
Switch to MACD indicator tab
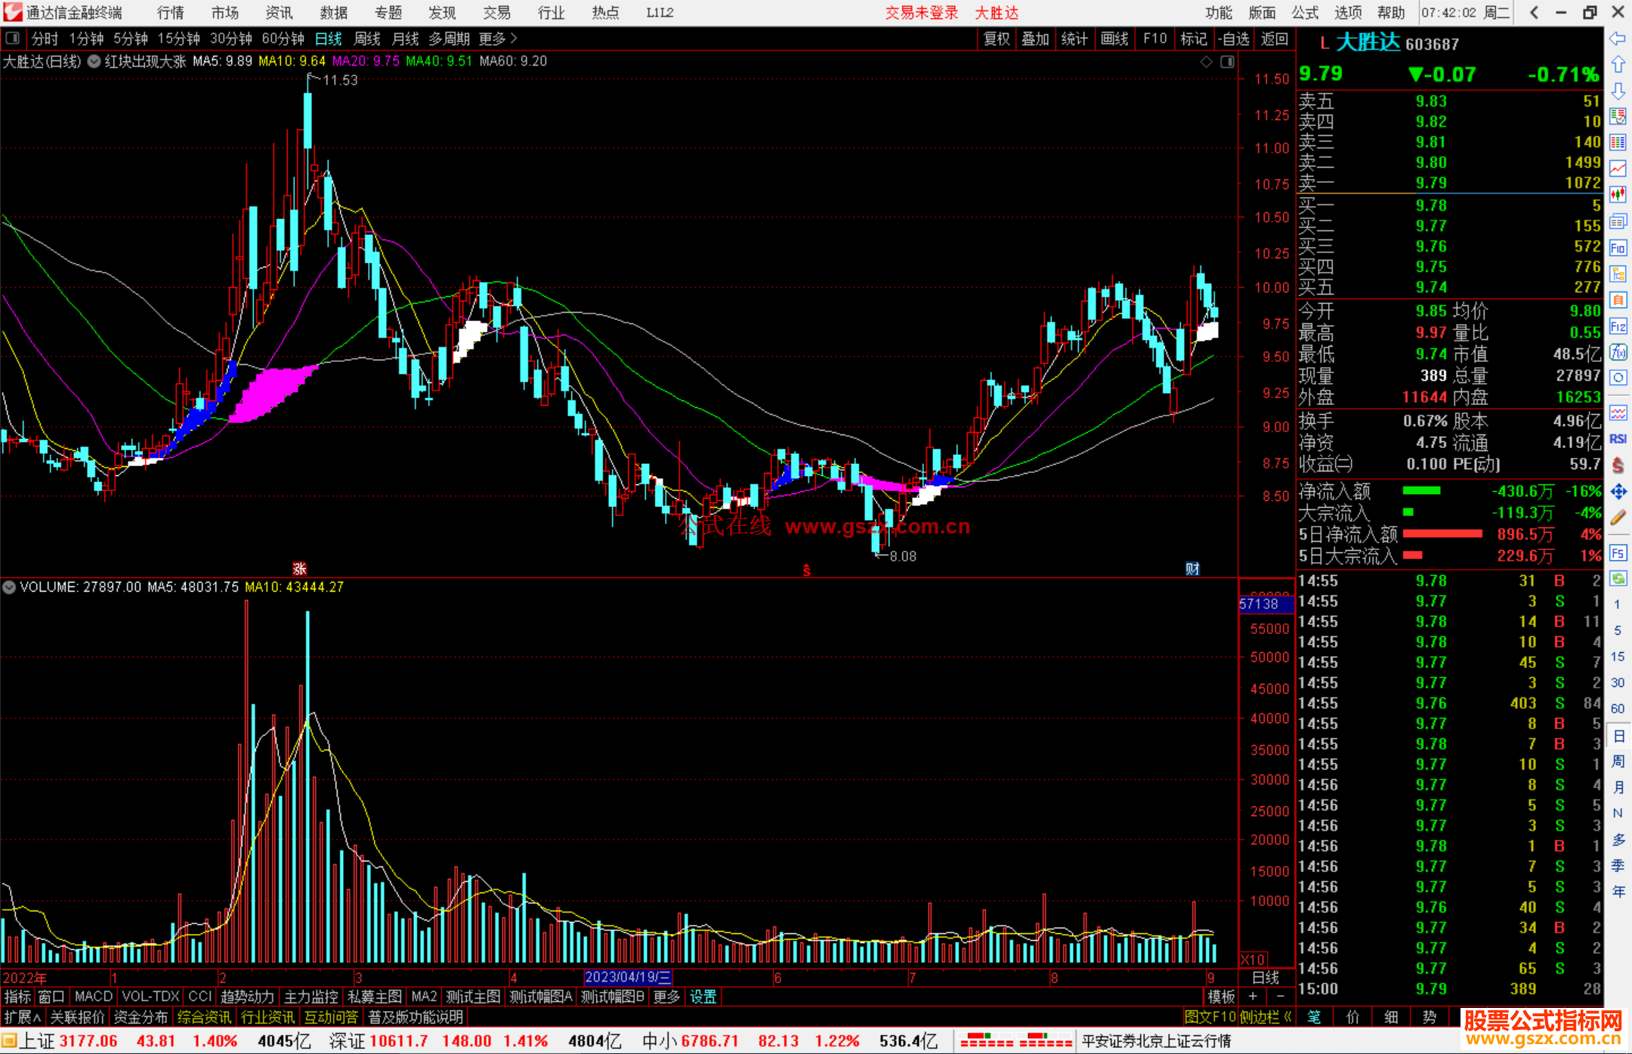[93, 997]
